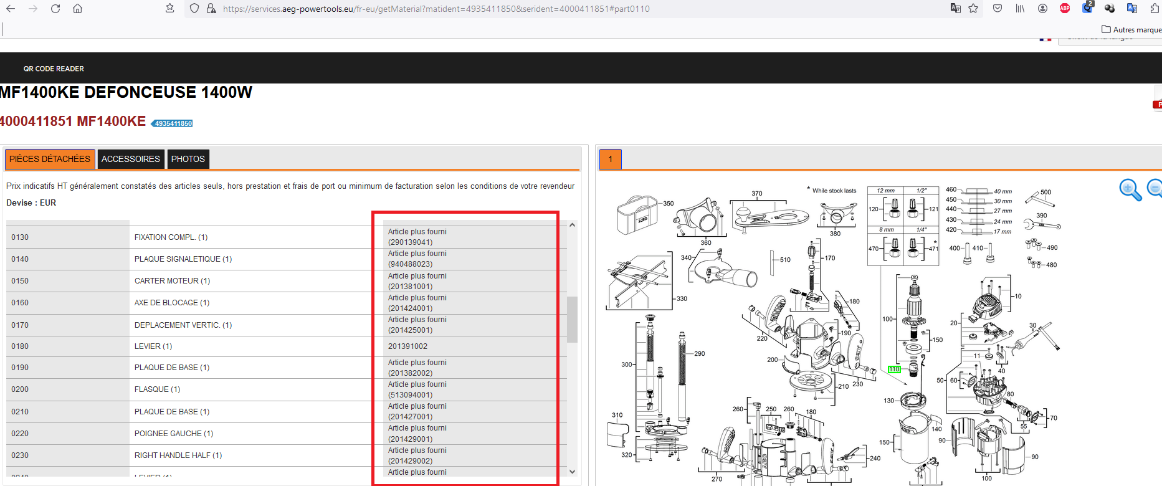Select position 0140 row number
Image resolution: width=1162 pixels, height=486 pixels.
point(20,259)
